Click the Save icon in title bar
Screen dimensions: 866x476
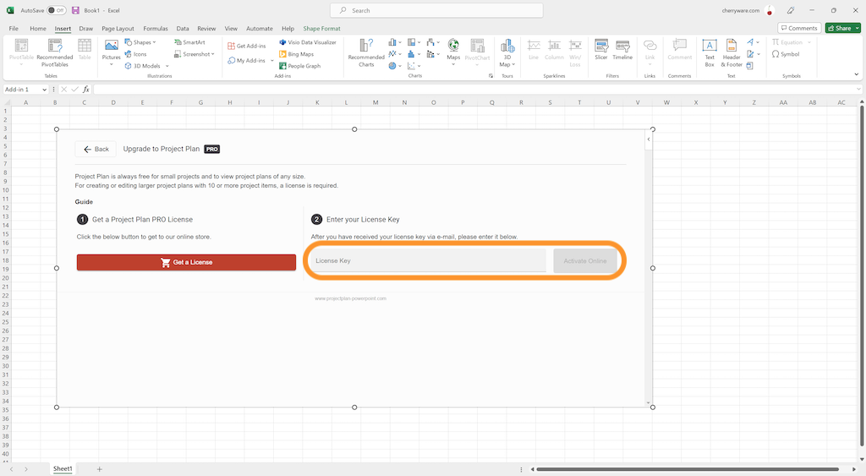click(76, 10)
